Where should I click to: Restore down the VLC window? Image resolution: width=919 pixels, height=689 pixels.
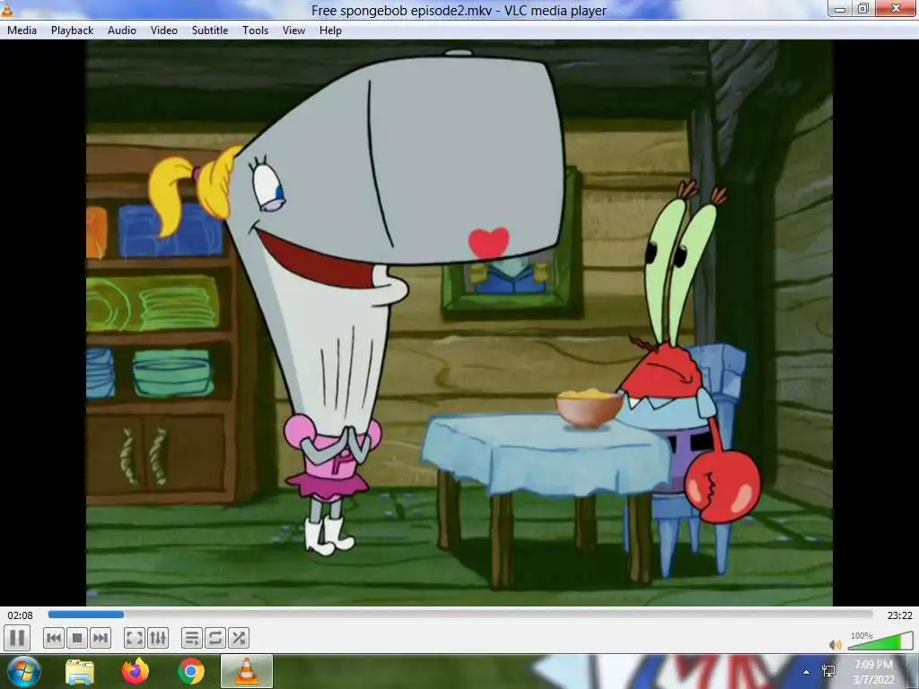862,9
